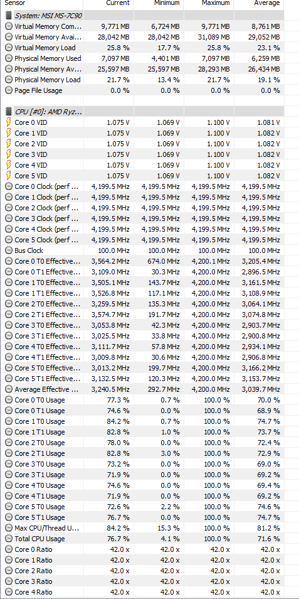Click the lightning bolt icon for Core 5 VID
This screenshot has height=599, width=299.
point(8,176)
